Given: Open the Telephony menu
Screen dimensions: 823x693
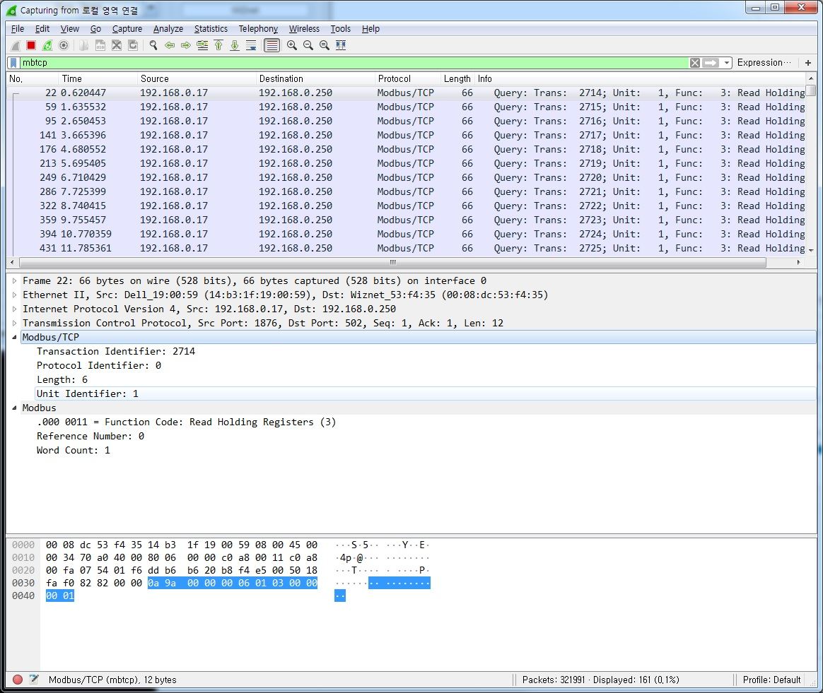Looking at the screenshot, I should click(x=258, y=29).
